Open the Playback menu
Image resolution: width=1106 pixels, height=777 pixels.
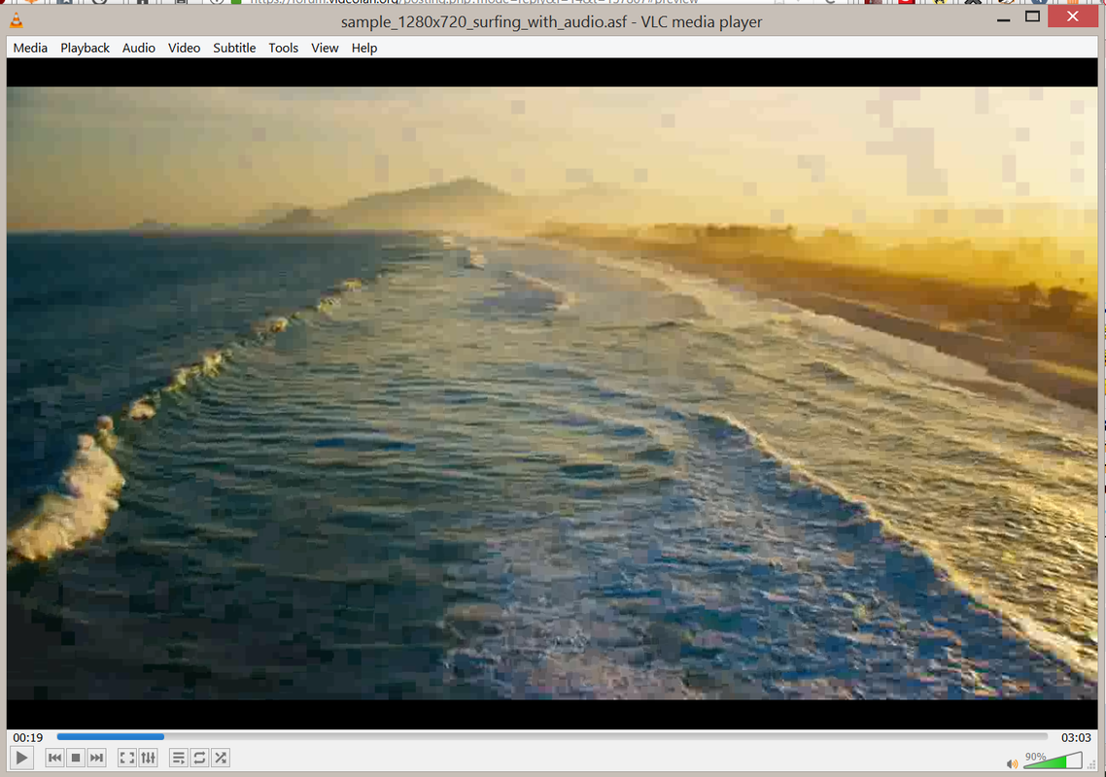pyautogui.click(x=85, y=48)
